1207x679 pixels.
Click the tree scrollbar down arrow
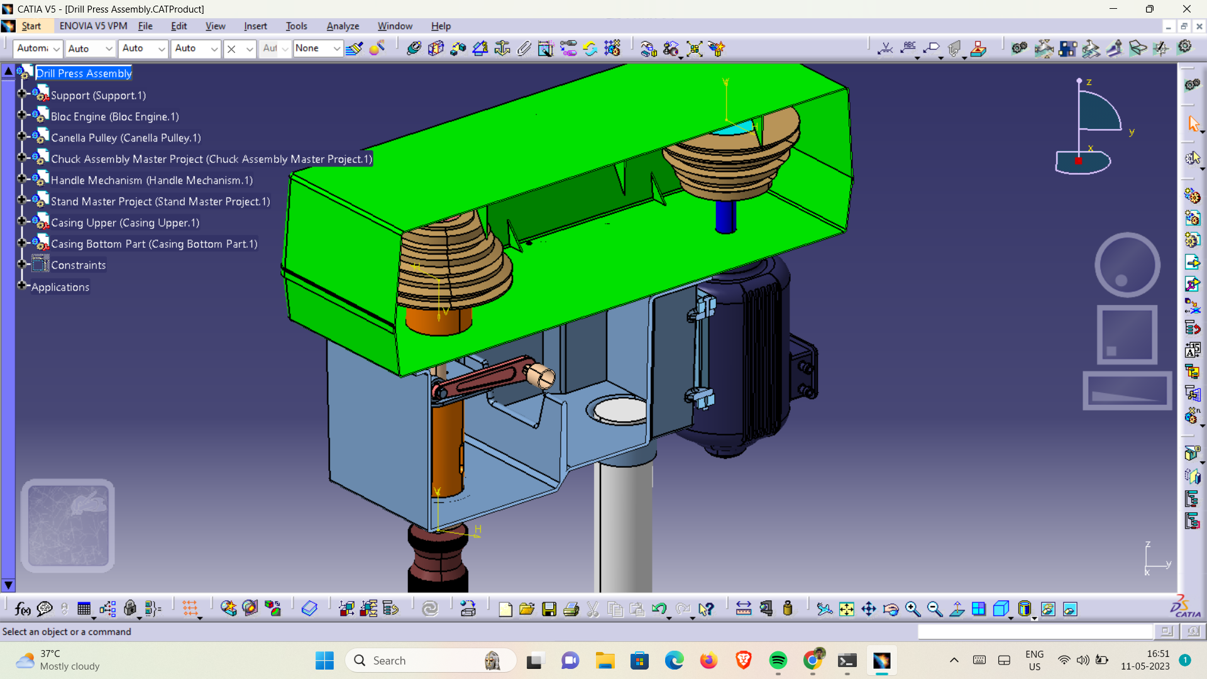tap(8, 585)
